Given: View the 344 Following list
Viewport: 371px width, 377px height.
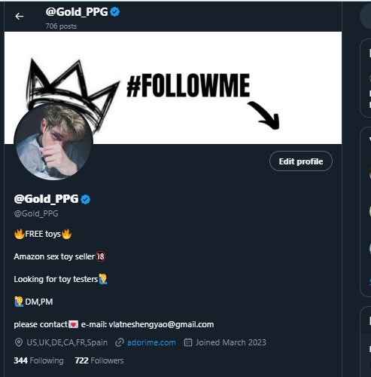Looking at the screenshot, I should point(38,360).
